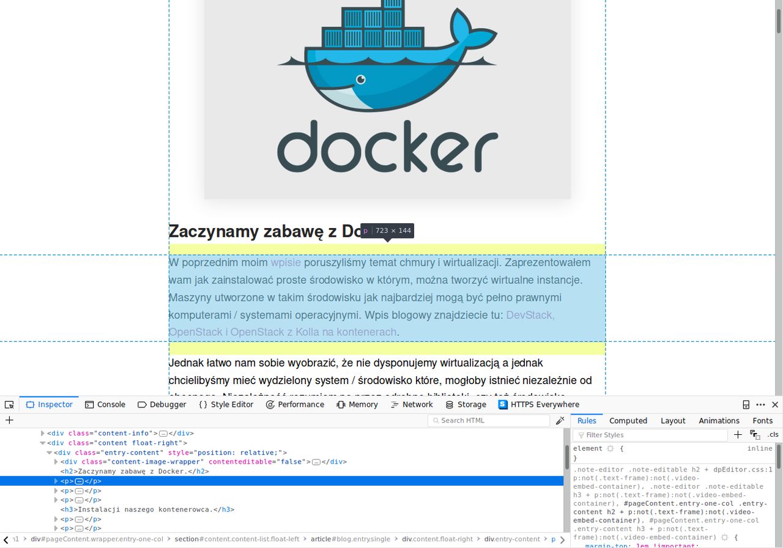The image size is (783, 548).
Task: Collapse the entry-content div node
Action: (x=50, y=453)
